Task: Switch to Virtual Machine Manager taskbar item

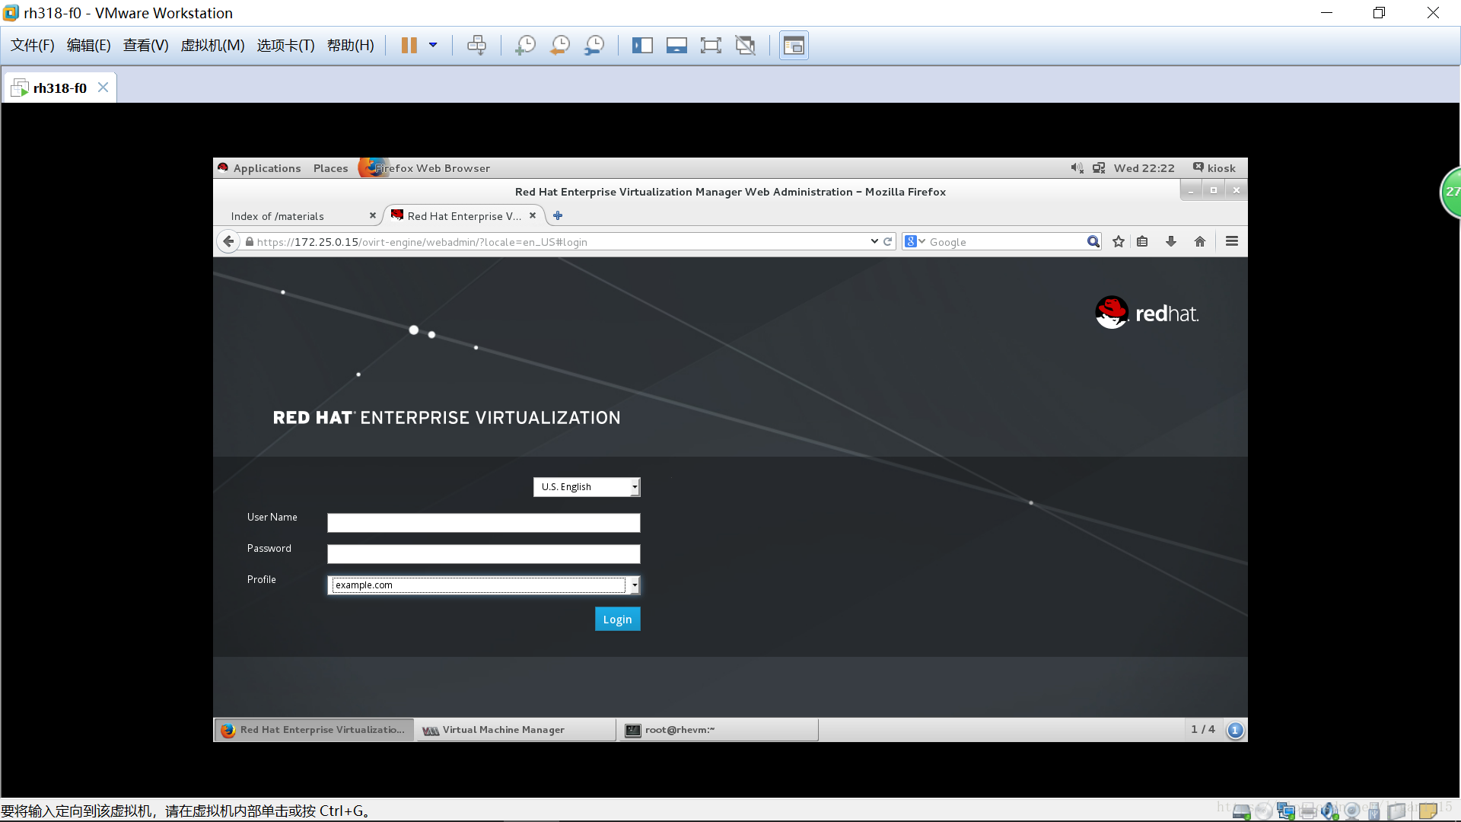Action: tap(516, 730)
